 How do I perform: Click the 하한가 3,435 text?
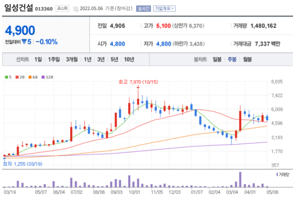coord(188,44)
